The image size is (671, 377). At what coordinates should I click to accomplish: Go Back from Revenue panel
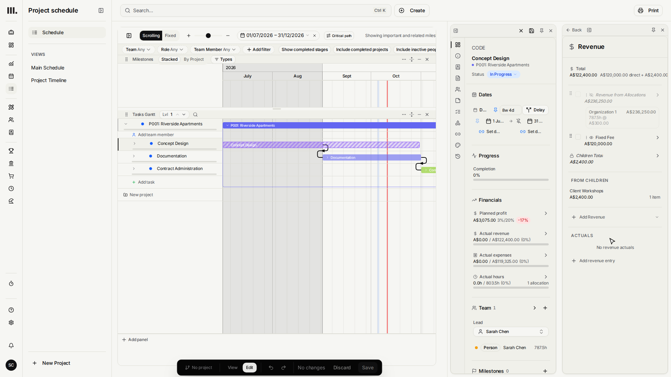click(573, 30)
